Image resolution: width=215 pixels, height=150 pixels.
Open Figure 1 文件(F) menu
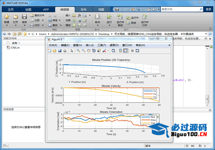[x=53, y=45]
